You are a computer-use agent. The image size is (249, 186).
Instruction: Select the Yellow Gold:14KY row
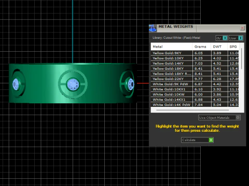click(x=195, y=64)
